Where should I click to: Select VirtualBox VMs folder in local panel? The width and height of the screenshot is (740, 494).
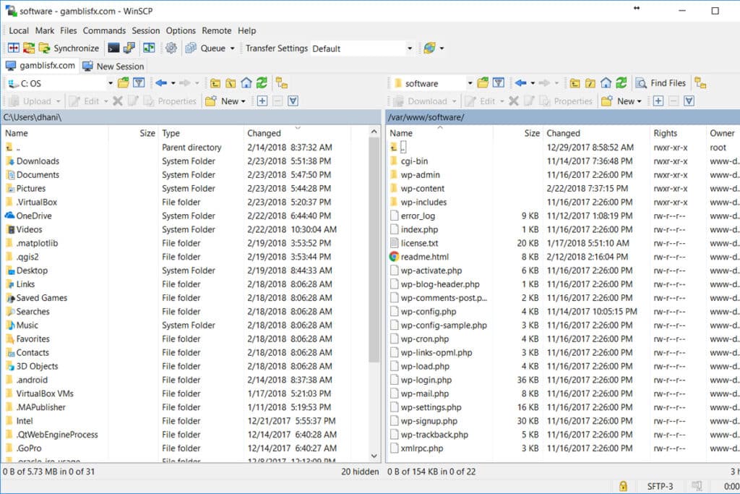[45, 393]
